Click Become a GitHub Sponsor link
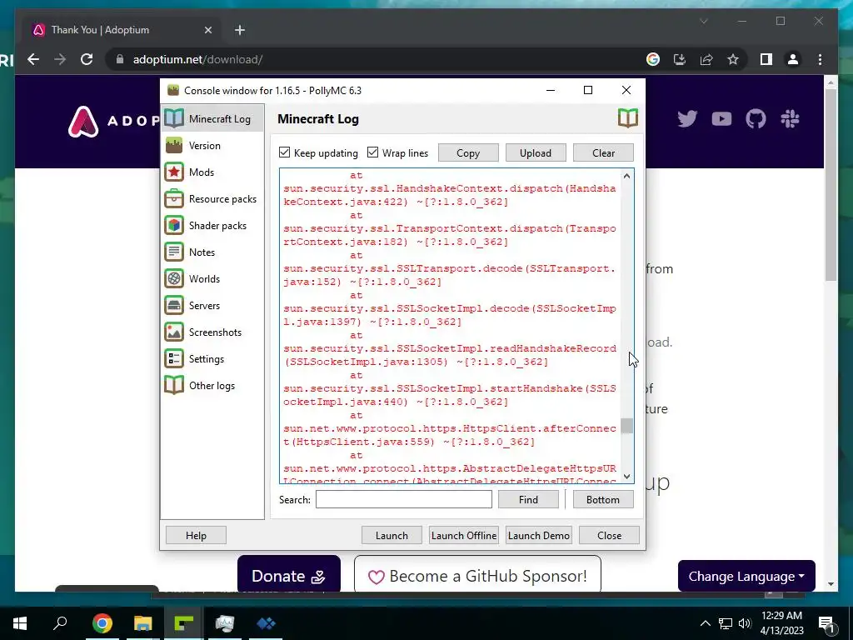This screenshot has height=640, width=853. point(477,575)
